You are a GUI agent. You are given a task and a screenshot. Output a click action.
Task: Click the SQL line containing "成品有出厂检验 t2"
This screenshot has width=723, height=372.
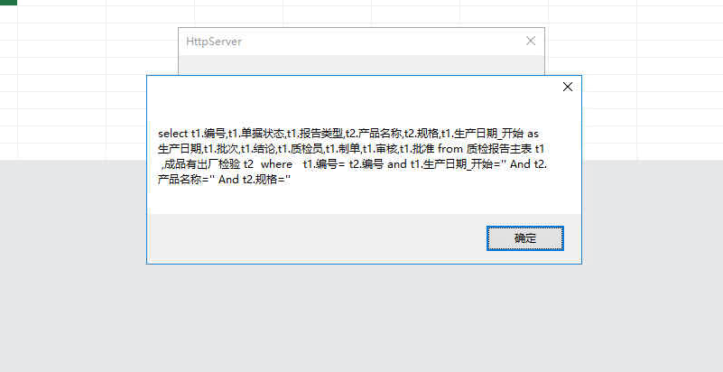[x=354, y=164]
